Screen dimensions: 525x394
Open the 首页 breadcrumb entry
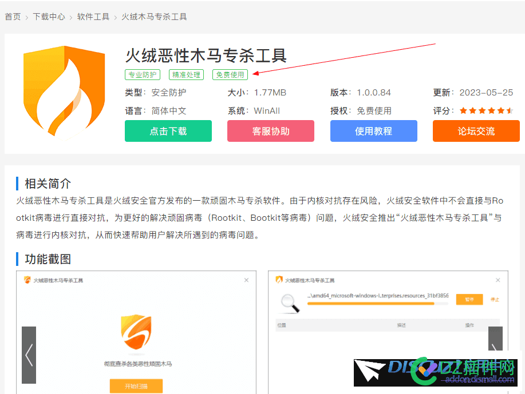click(13, 17)
